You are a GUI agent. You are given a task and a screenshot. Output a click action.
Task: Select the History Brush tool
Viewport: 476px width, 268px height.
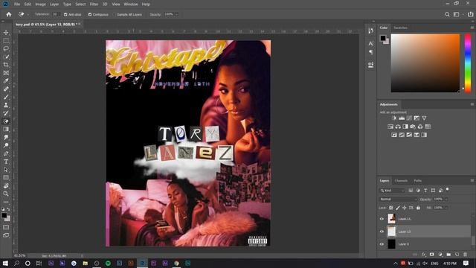[x=6, y=113]
